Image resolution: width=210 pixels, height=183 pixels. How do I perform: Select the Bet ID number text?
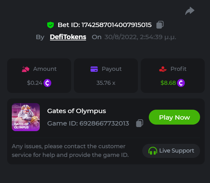116,25
